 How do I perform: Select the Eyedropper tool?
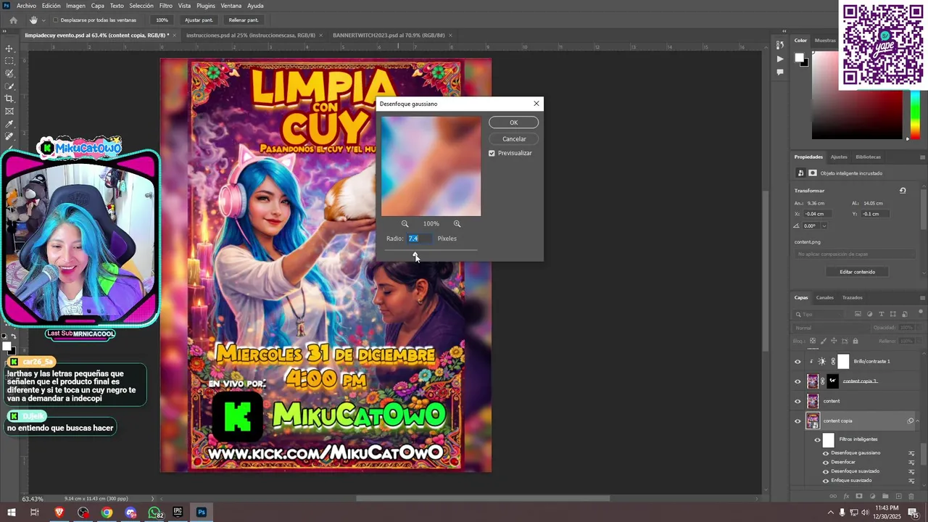(x=9, y=124)
